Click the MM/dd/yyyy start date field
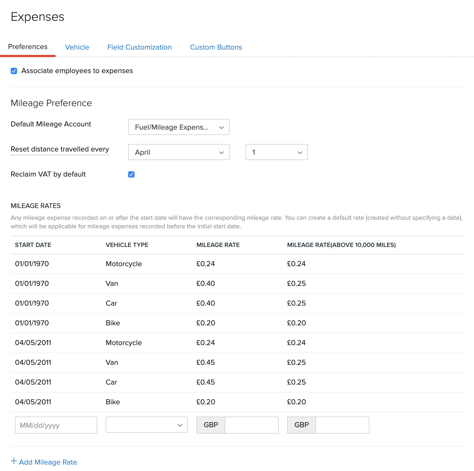474x471 pixels. [56, 425]
